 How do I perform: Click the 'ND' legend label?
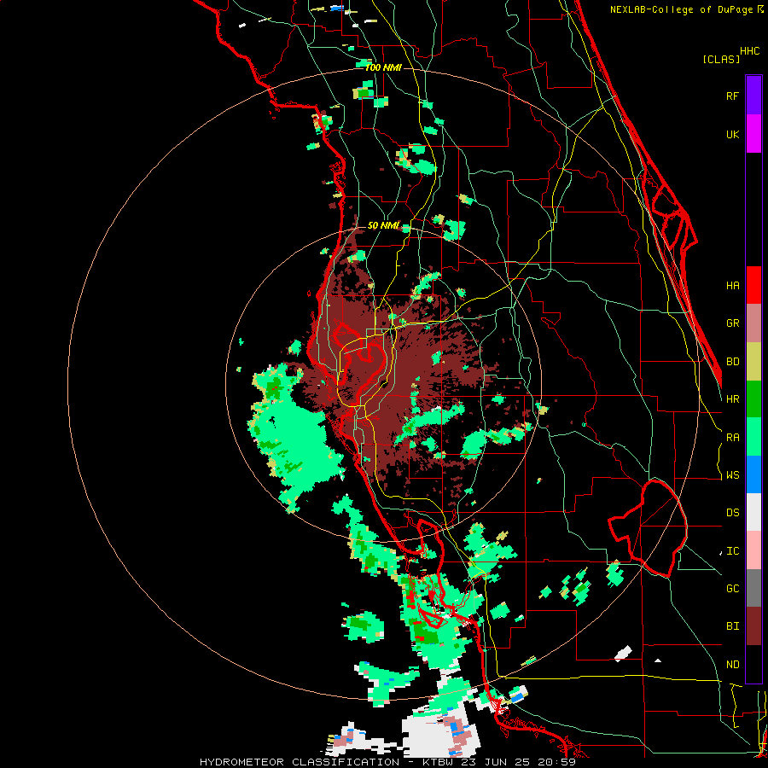[732, 665]
